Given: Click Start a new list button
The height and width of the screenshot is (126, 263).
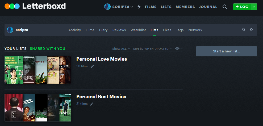Looking at the screenshot, I should 226,51.
